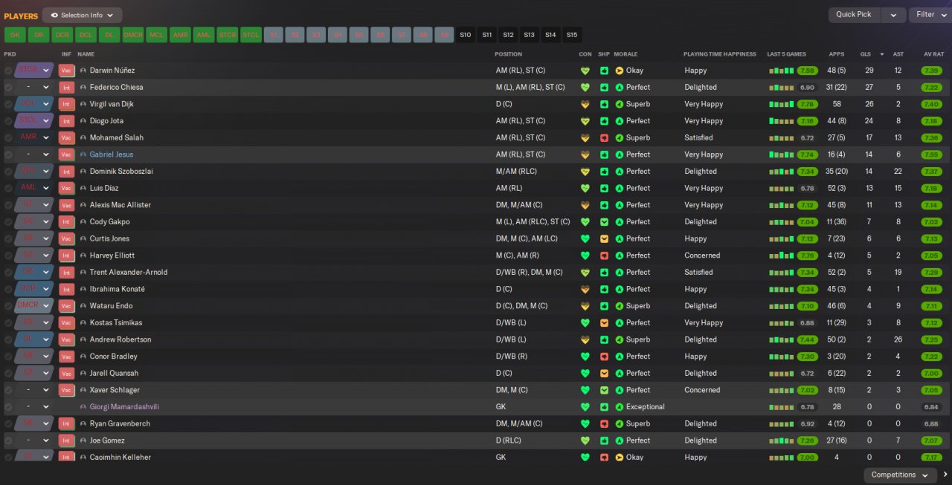Image resolution: width=952 pixels, height=485 pixels.
Task: Click profile icon beside Wataru Endo's name
Action: (83, 306)
